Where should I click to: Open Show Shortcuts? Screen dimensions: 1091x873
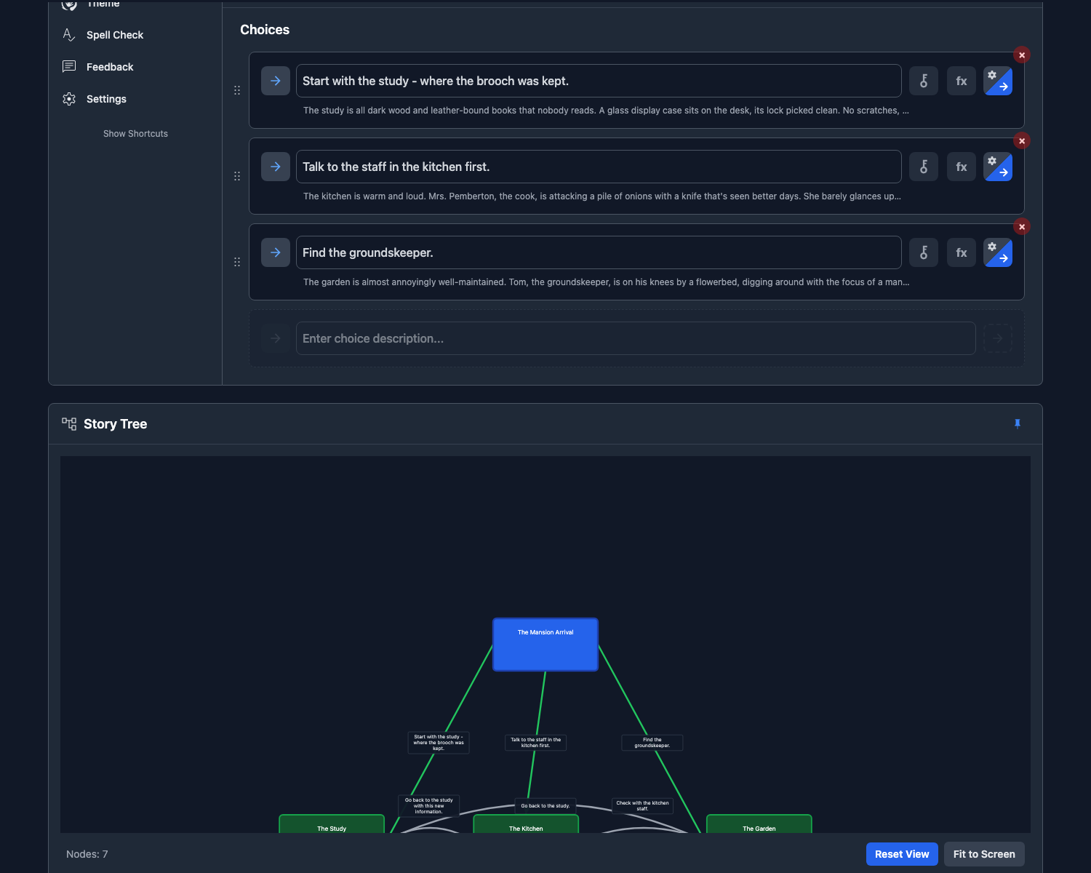pyautogui.click(x=135, y=133)
